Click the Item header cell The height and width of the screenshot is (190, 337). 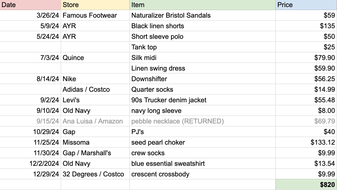point(203,5)
